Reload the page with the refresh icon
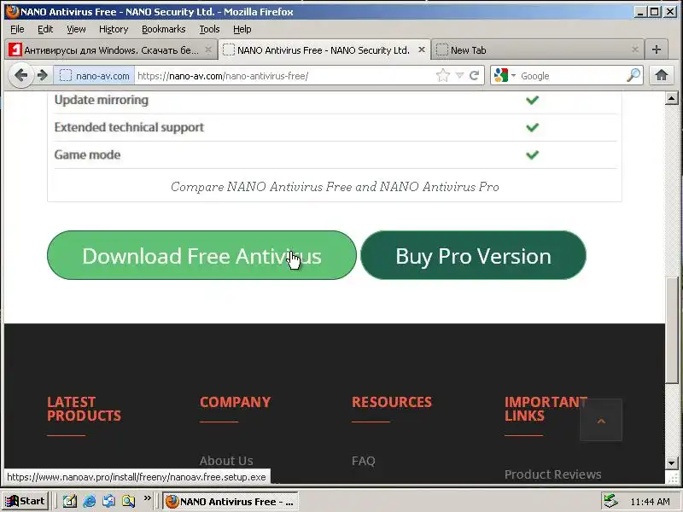Viewport: 683px width, 512px height. pyautogui.click(x=475, y=76)
